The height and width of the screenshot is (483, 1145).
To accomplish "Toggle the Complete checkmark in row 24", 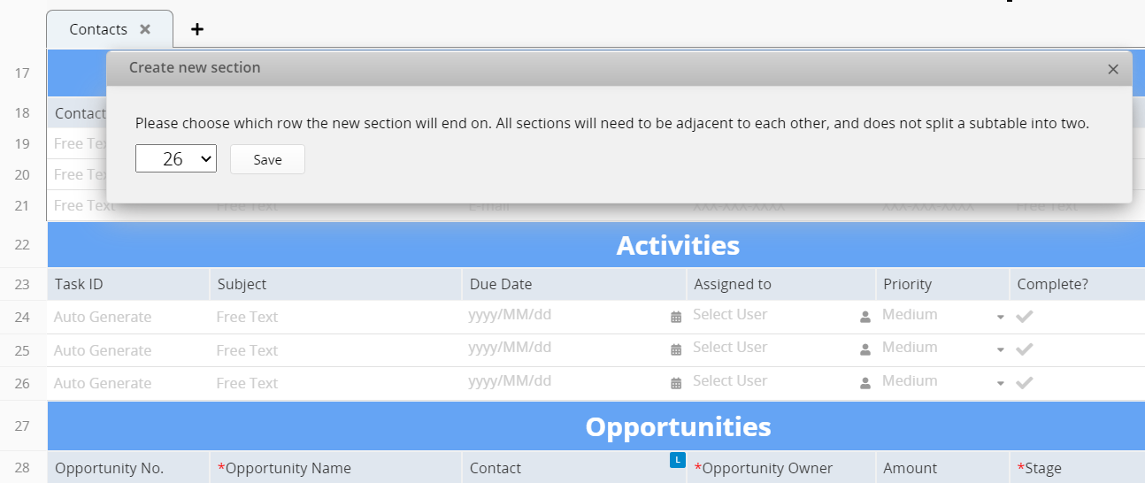I will [1025, 316].
